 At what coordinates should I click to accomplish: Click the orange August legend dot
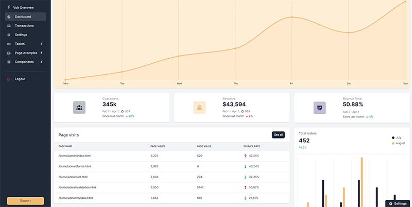(393, 144)
